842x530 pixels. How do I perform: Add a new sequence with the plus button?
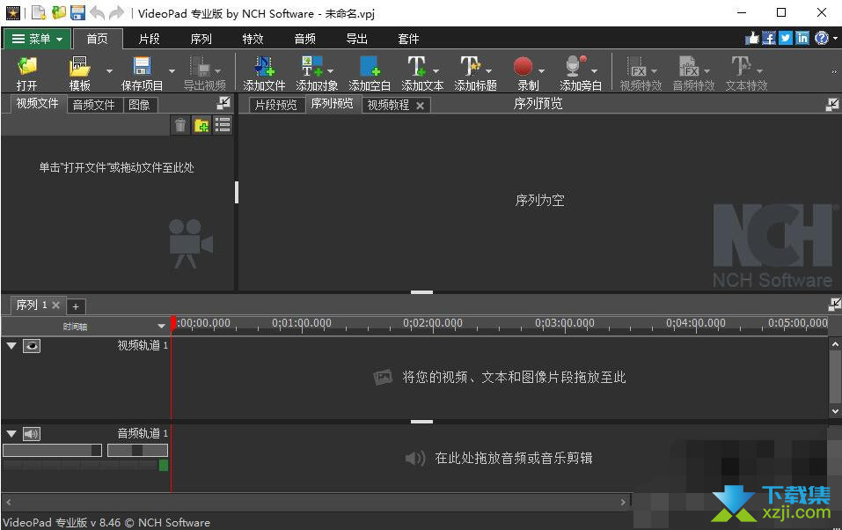[76, 306]
